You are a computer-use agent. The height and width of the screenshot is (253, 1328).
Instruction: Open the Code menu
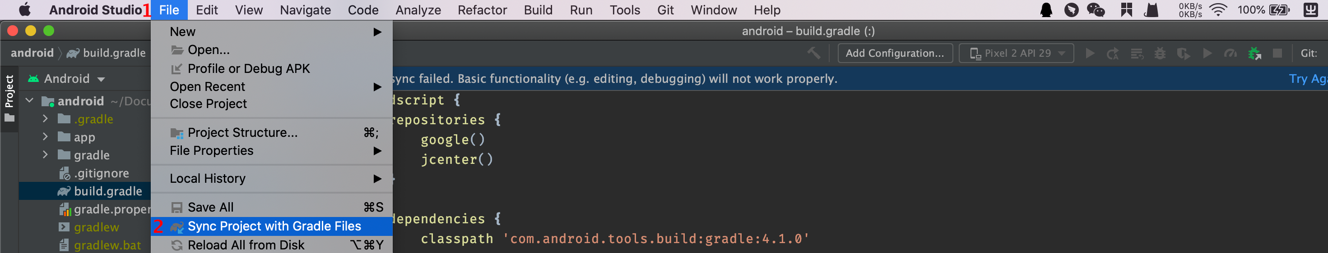tap(363, 10)
